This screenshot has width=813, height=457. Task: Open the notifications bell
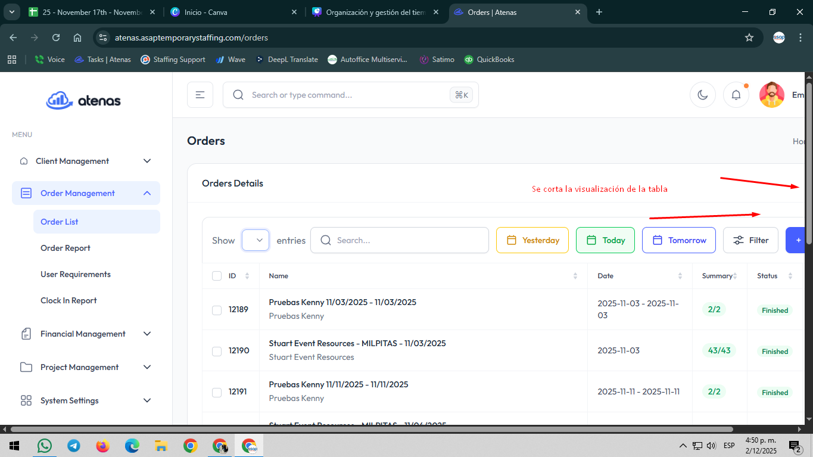(736, 95)
